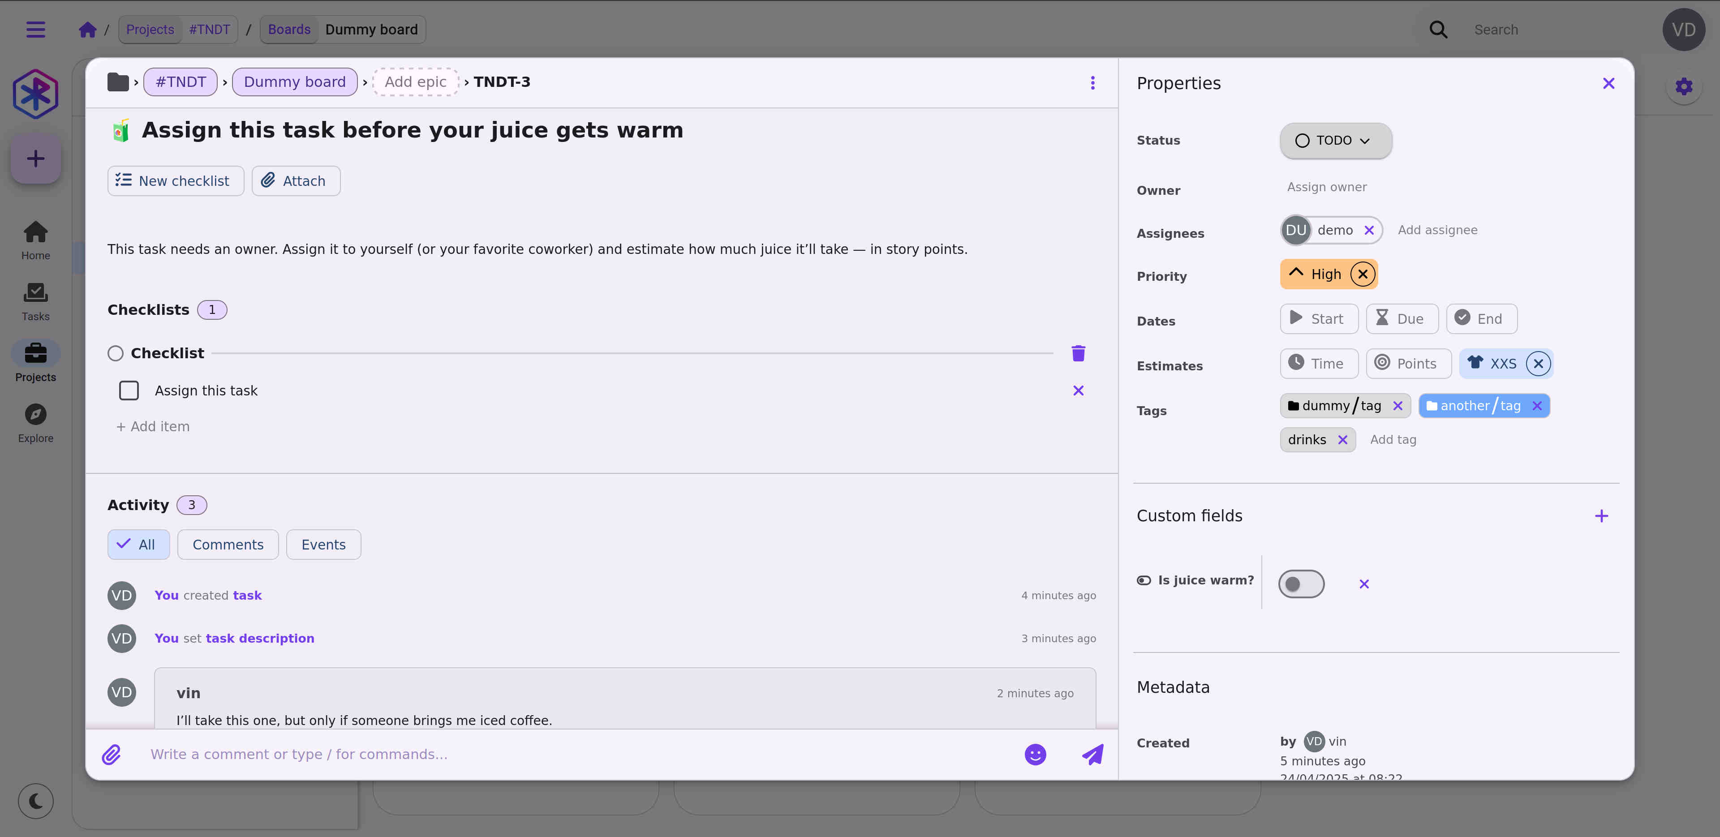Open the emoji picker in the comment bar

1035,754
